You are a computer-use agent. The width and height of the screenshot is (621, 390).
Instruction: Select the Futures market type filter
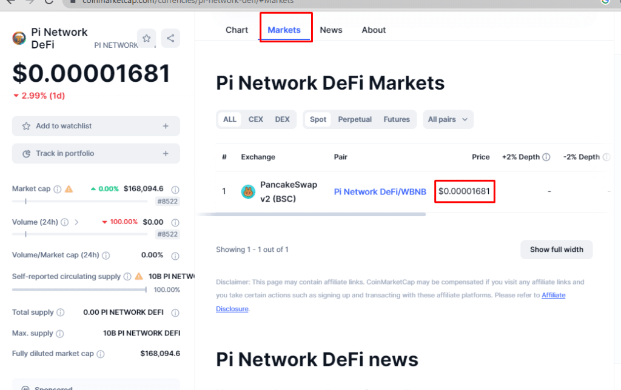[397, 119]
